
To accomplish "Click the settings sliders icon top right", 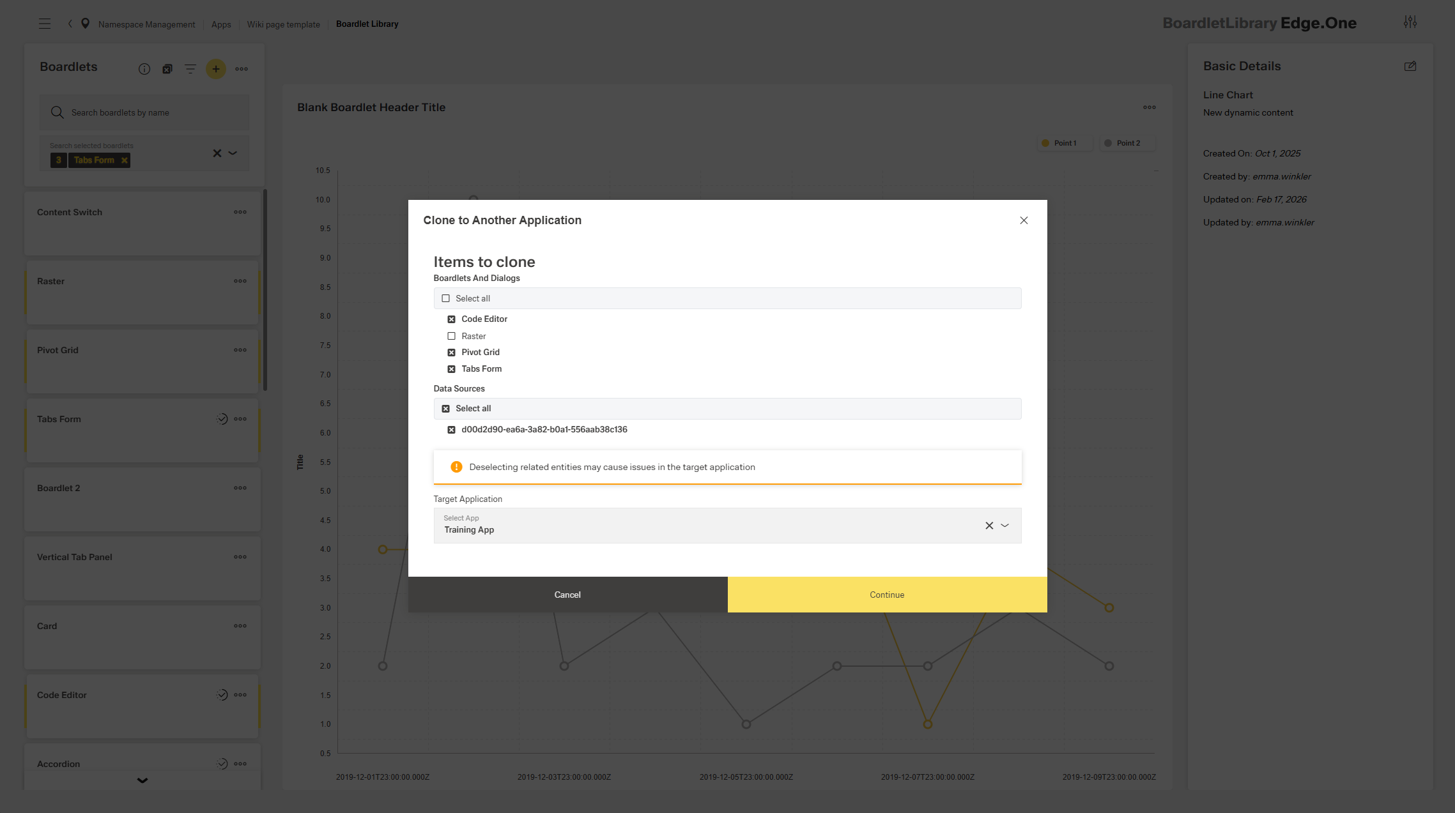I will (1410, 22).
